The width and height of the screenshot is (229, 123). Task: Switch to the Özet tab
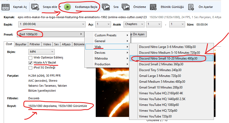click(x=9, y=44)
